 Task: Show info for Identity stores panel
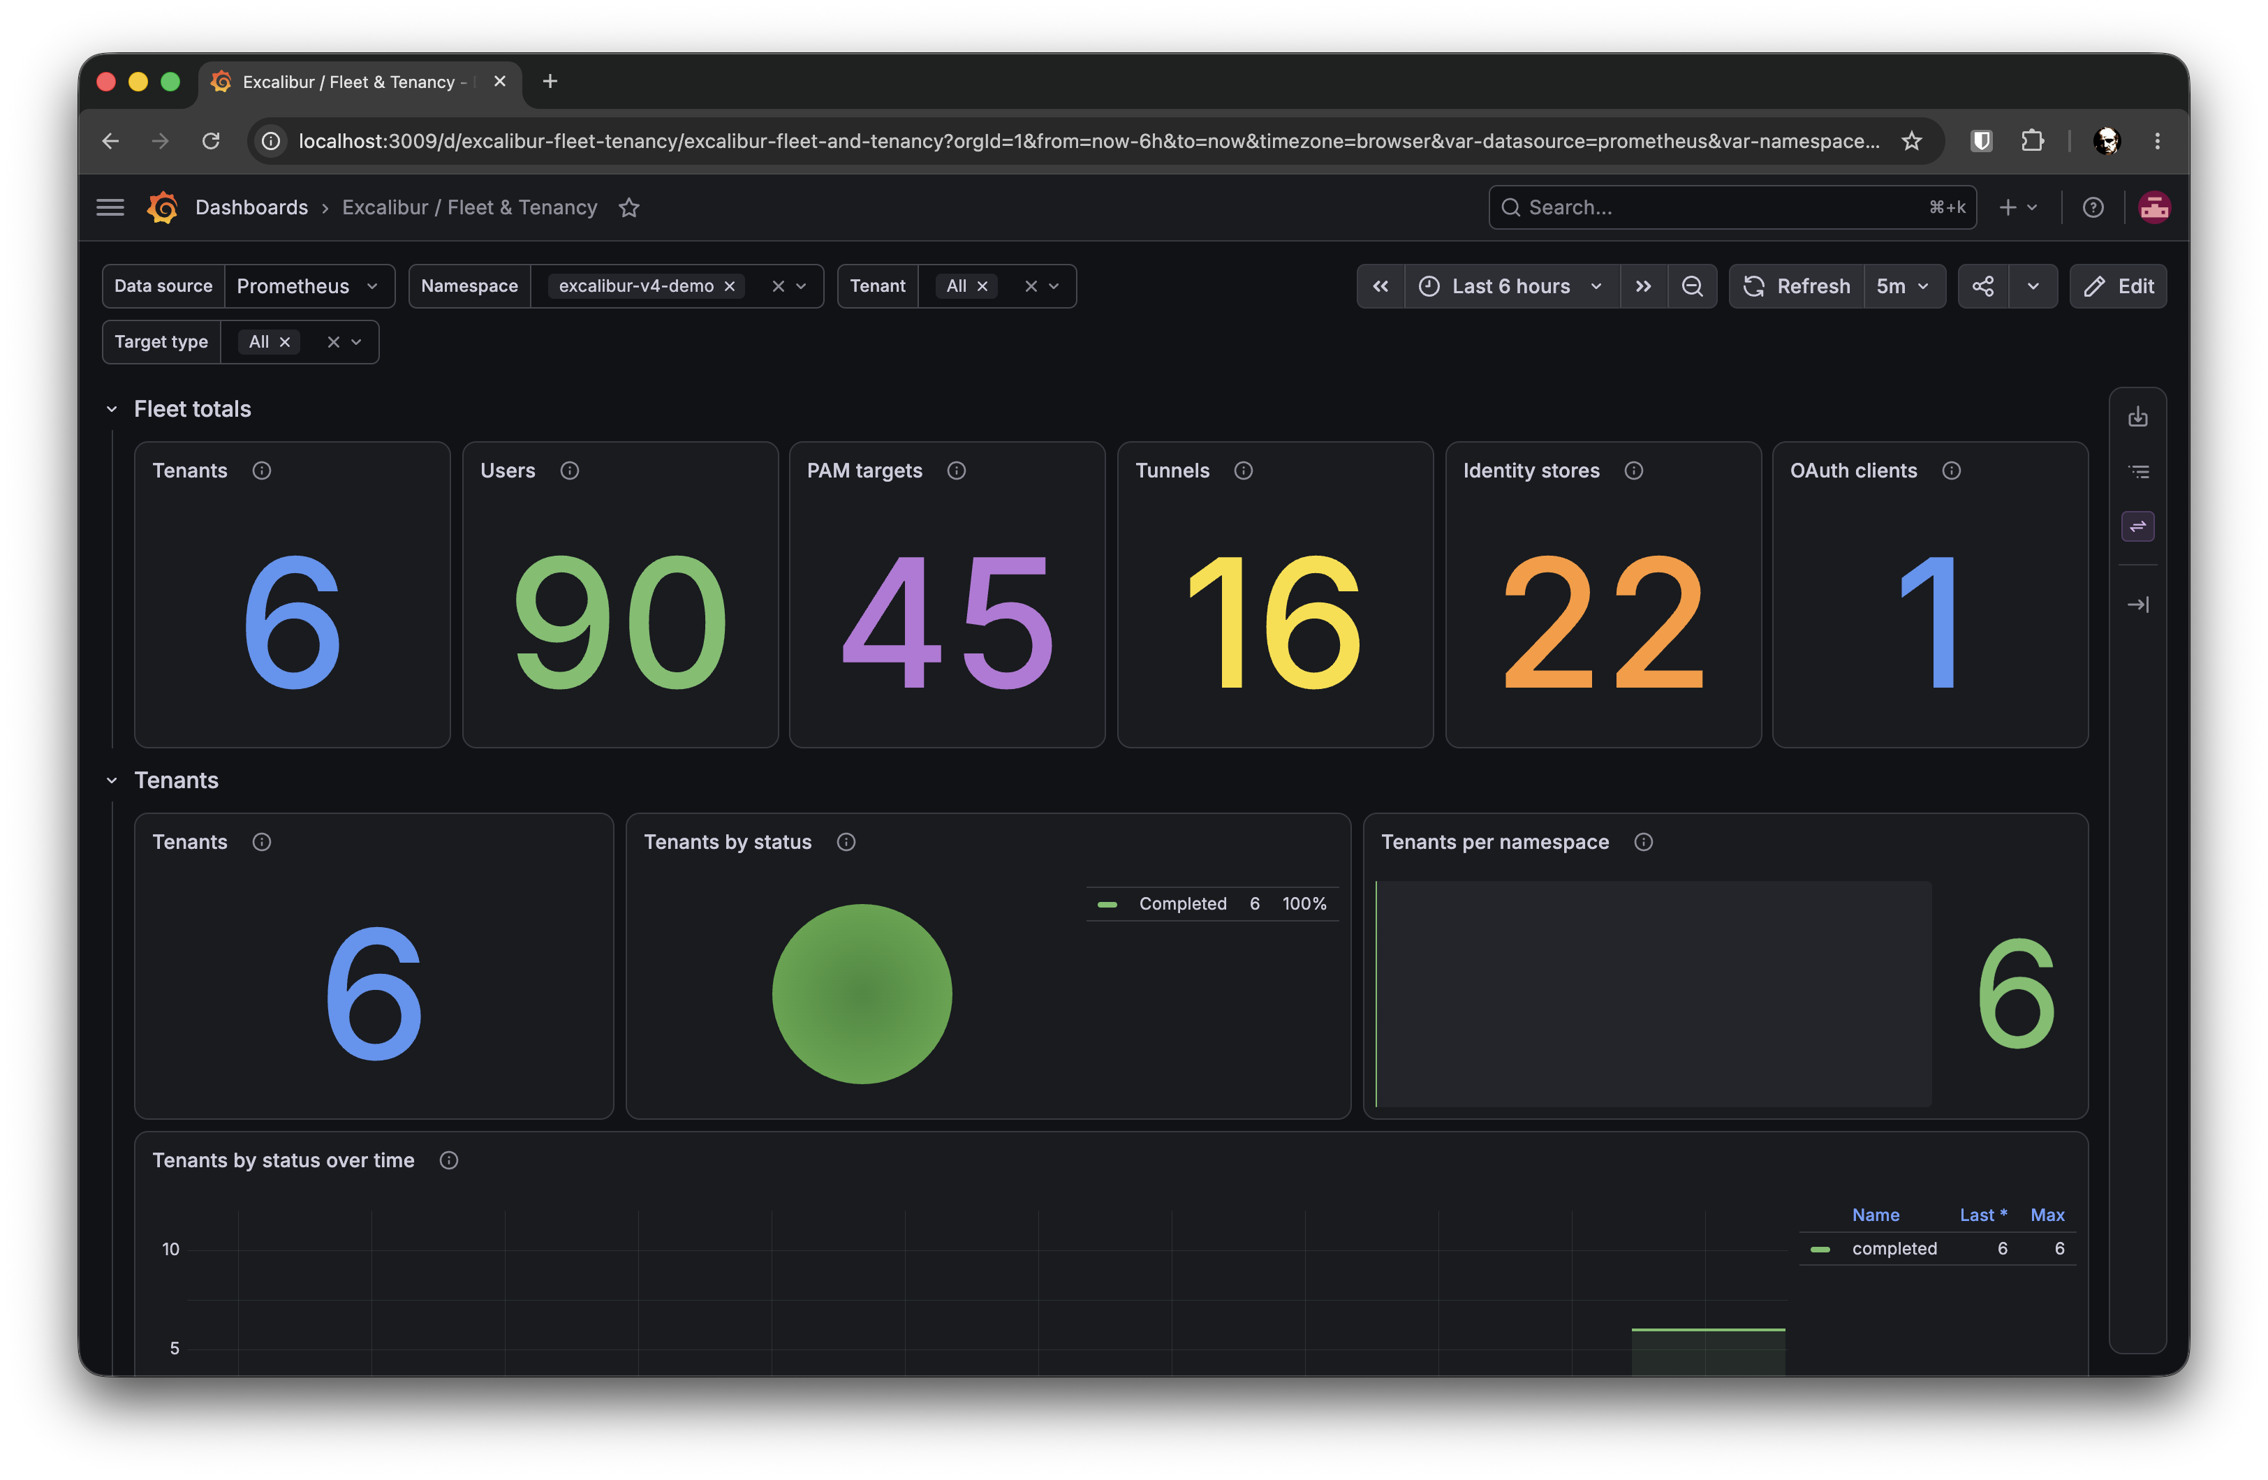[x=1633, y=470]
